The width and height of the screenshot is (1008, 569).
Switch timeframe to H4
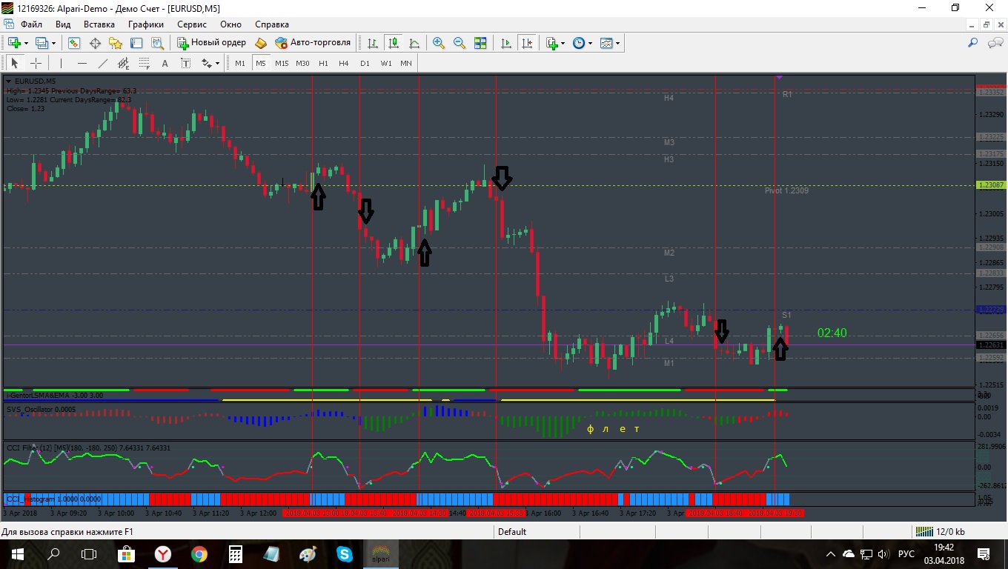tap(344, 63)
